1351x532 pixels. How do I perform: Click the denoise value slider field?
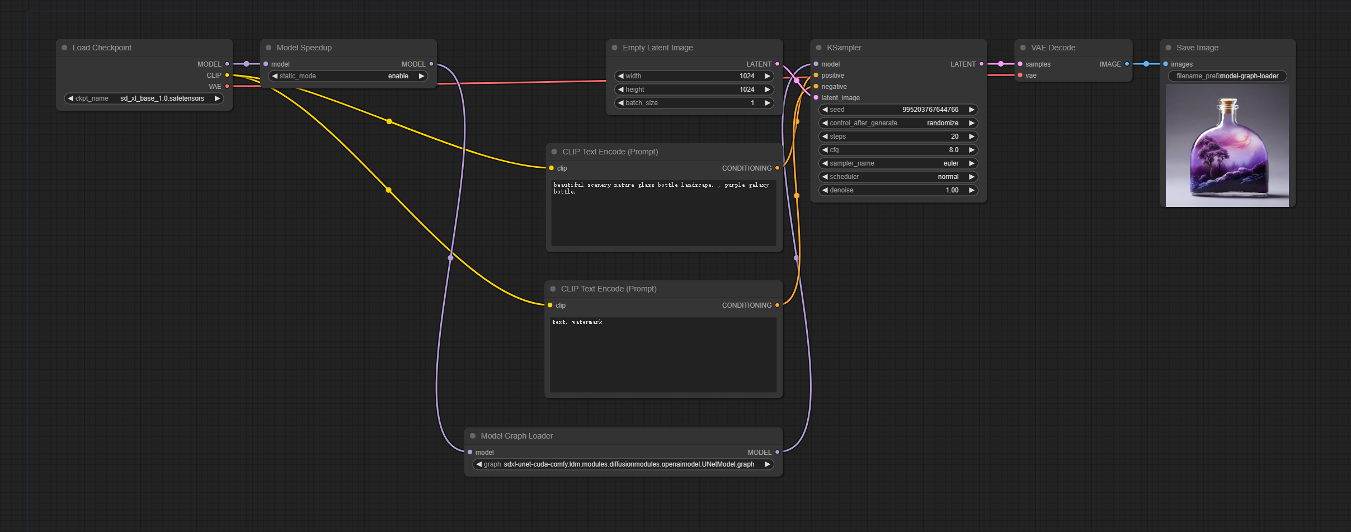pyautogui.click(x=898, y=190)
